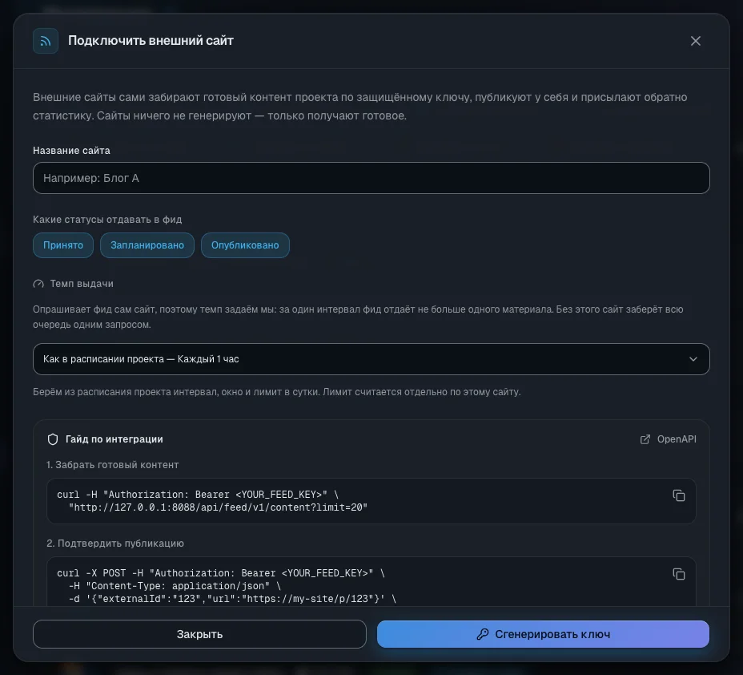Screen dimensions: 743x675
Task: Click the shield icon beside Гайд по интеграции
Action: tap(53, 439)
